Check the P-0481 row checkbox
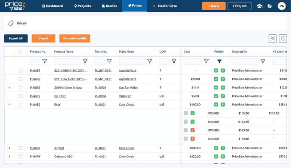This screenshot has width=291, height=168. [20, 148]
